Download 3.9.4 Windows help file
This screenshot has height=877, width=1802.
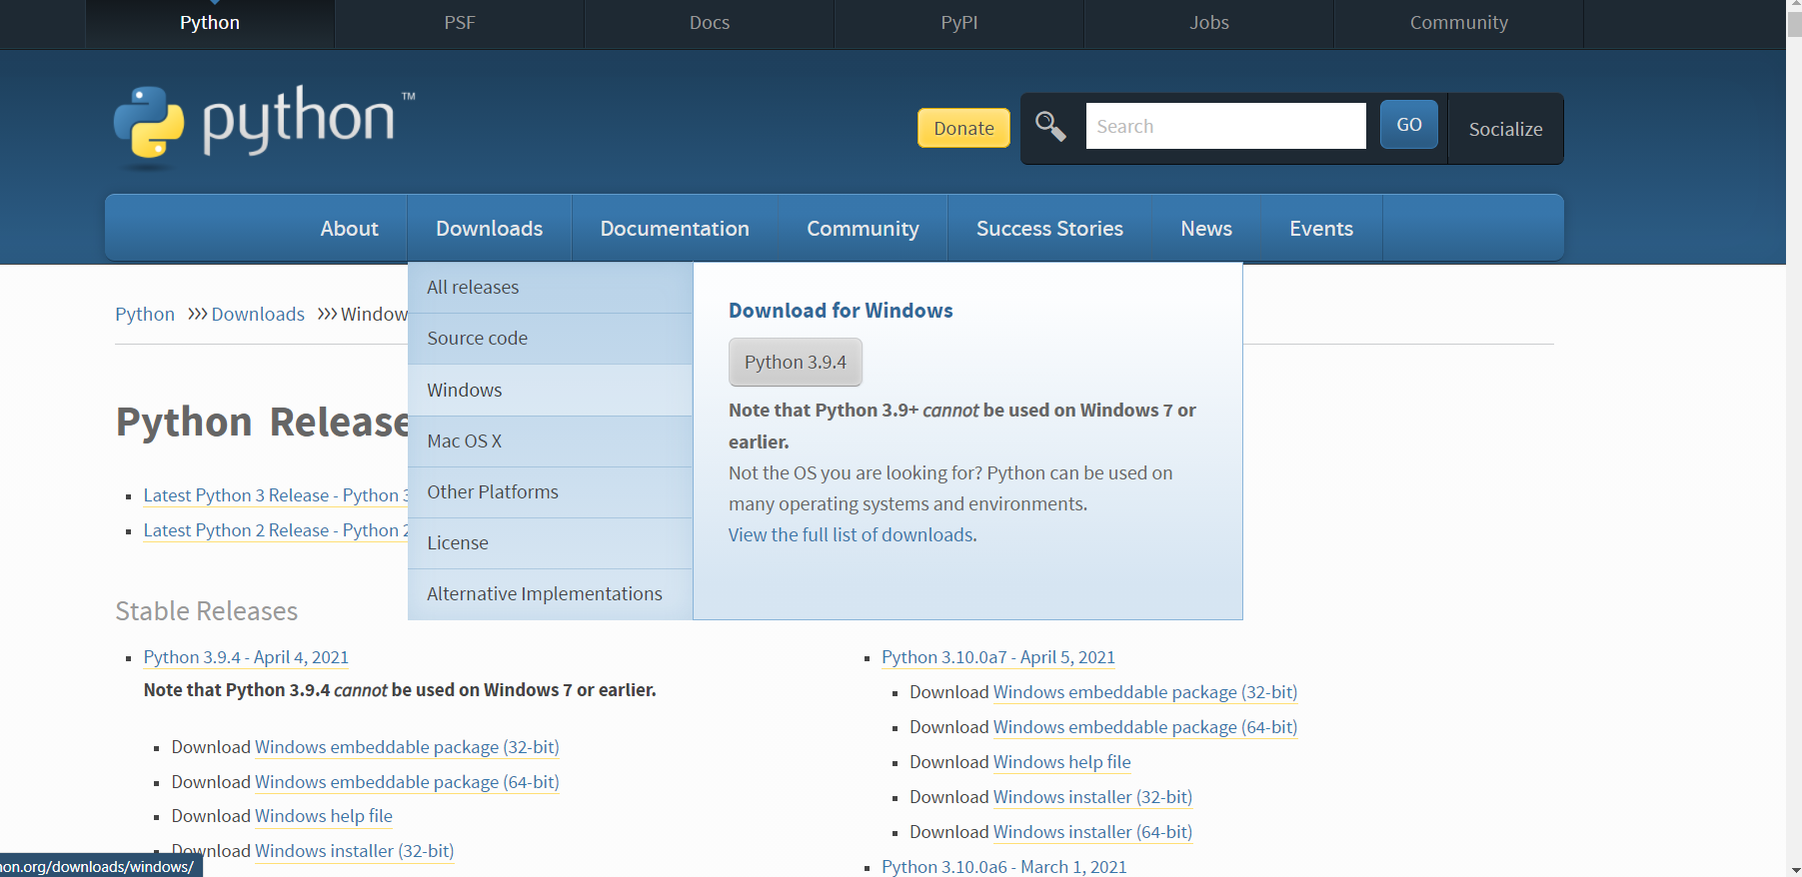point(324,816)
